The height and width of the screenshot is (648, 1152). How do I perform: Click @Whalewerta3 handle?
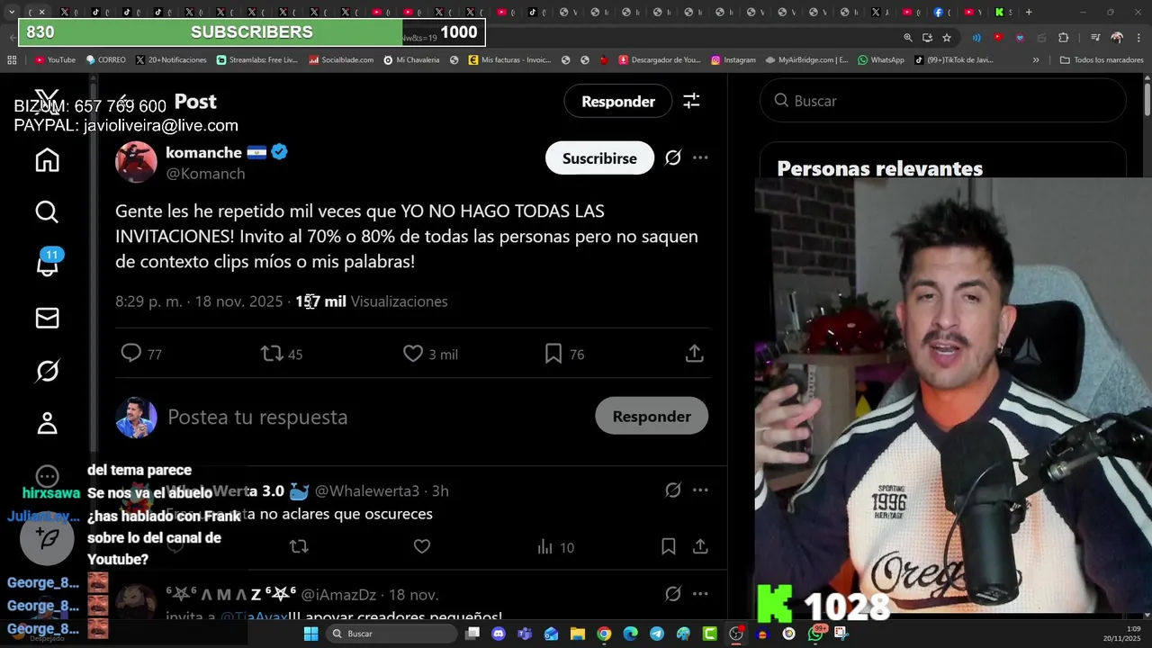pyautogui.click(x=367, y=490)
